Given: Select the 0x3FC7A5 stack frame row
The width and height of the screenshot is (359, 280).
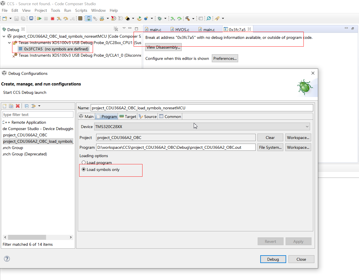Looking at the screenshot, I should (x=54, y=49).
